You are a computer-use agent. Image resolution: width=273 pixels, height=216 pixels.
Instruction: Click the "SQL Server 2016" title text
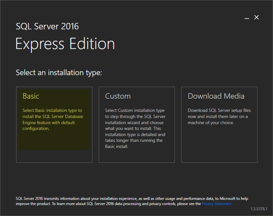click(47, 26)
